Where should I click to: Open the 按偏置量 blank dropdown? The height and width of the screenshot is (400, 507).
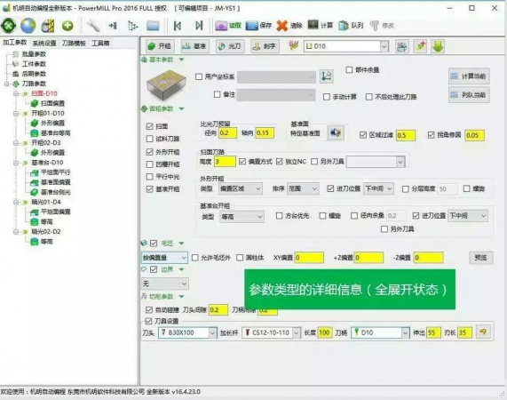pyautogui.click(x=164, y=258)
